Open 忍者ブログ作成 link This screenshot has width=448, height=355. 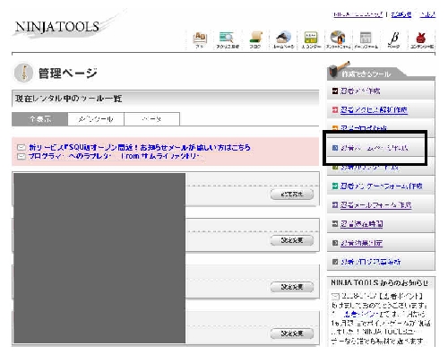[x=364, y=128]
